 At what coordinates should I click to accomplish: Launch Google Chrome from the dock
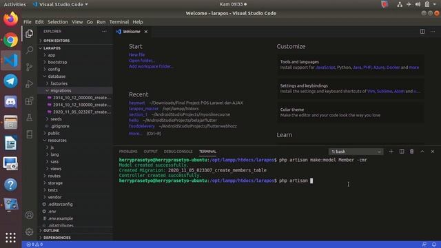point(11,40)
